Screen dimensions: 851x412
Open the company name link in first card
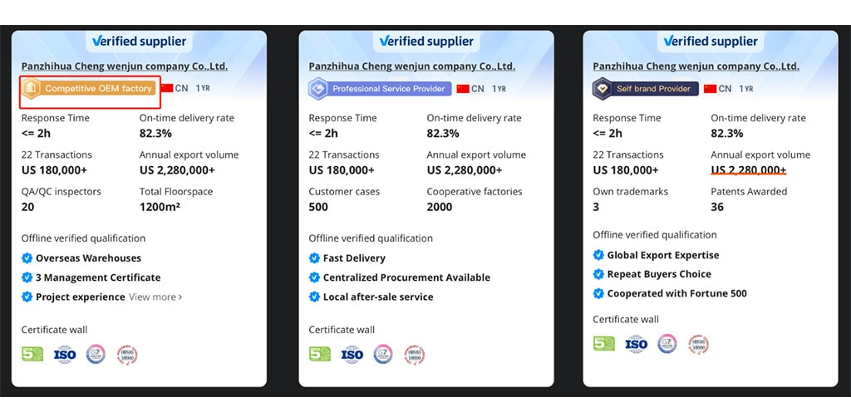coord(125,66)
